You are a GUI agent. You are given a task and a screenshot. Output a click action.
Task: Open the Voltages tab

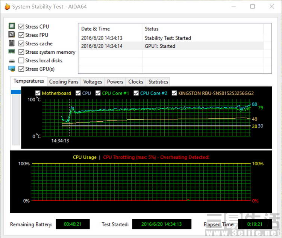(92, 82)
